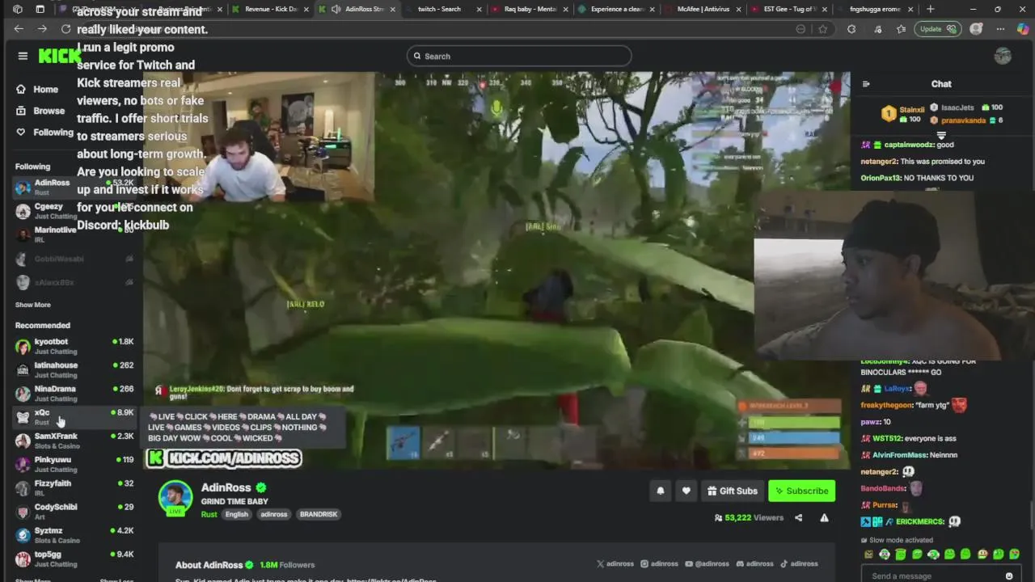The height and width of the screenshot is (582, 1035).
Task: Open Following page in the sidebar
Action: tap(44, 133)
